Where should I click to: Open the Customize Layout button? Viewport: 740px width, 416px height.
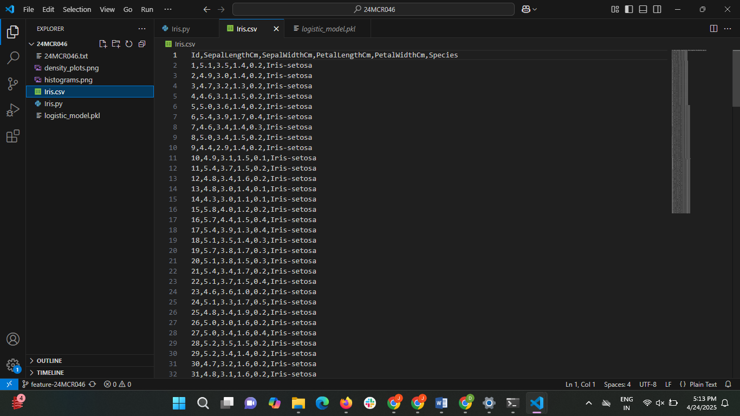615,9
